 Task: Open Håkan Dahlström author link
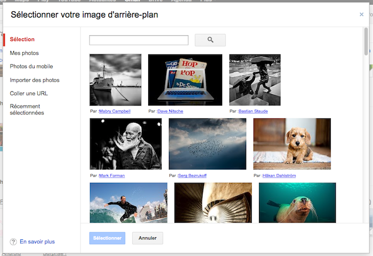tap(279, 175)
